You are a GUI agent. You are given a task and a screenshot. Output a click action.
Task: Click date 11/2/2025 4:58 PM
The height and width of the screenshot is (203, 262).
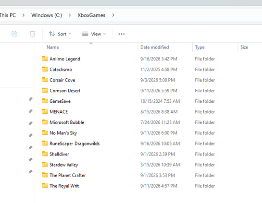pyautogui.click(x=159, y=70)
